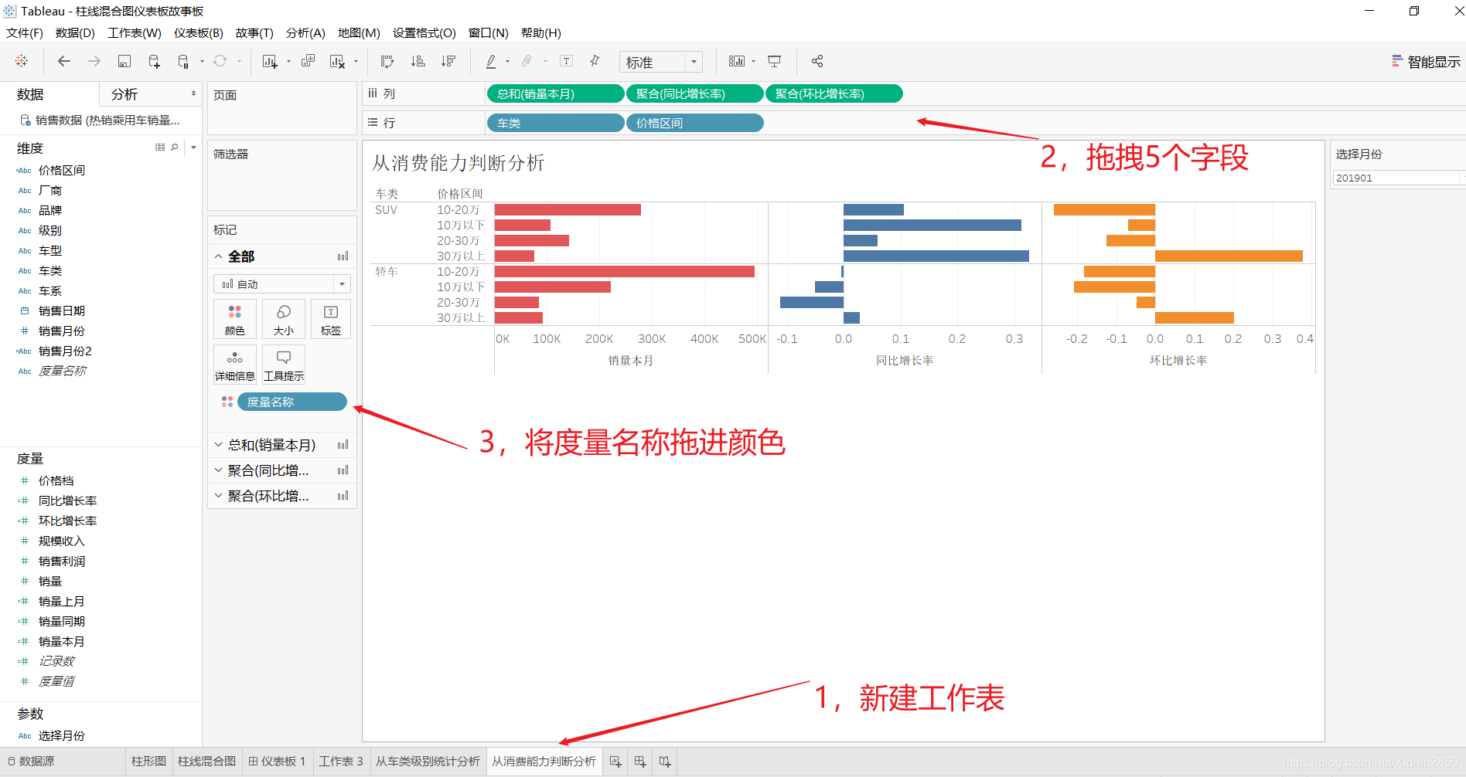The image size is (1466, 777).
Task: Click the 大小 size mark button
Action: click(x=284, y=319)
